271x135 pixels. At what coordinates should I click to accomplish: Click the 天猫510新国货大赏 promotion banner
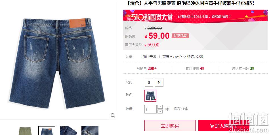[x=195, y=16]
